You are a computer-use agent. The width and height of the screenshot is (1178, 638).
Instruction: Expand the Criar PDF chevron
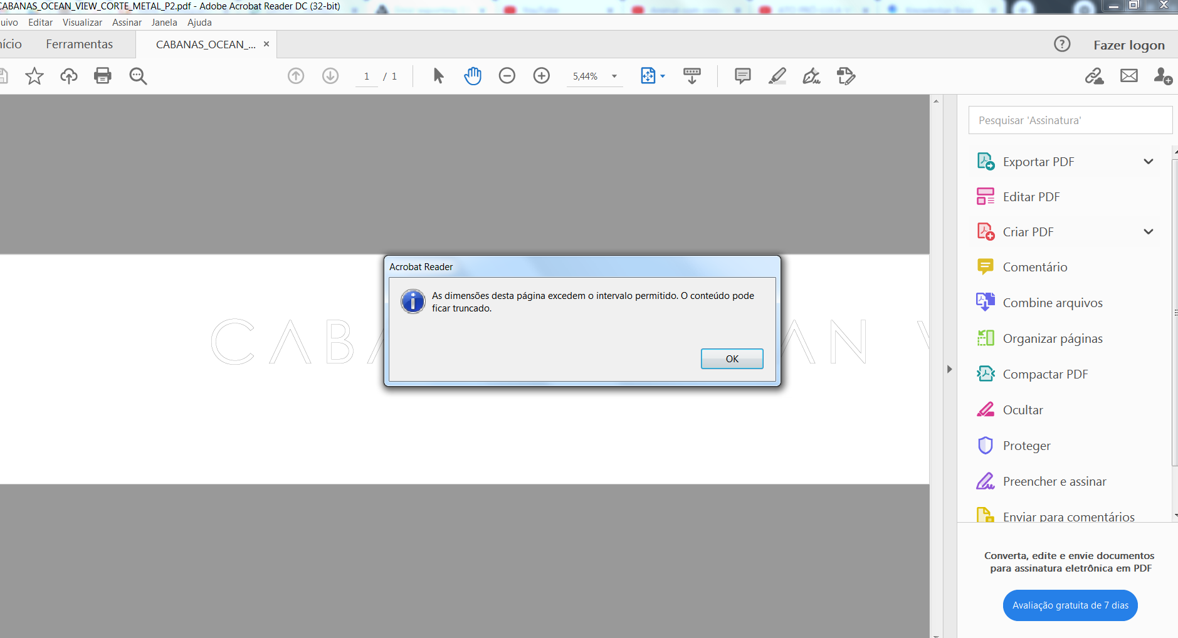point(1149,232)
